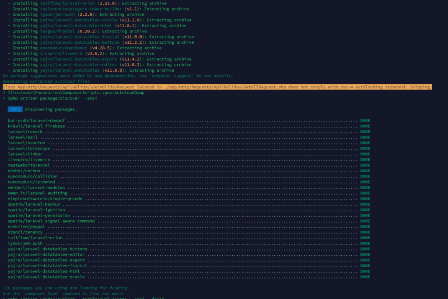Click 'laravel/telescope' package name
This screenshot has width=448, height=299.
(29, 148)
